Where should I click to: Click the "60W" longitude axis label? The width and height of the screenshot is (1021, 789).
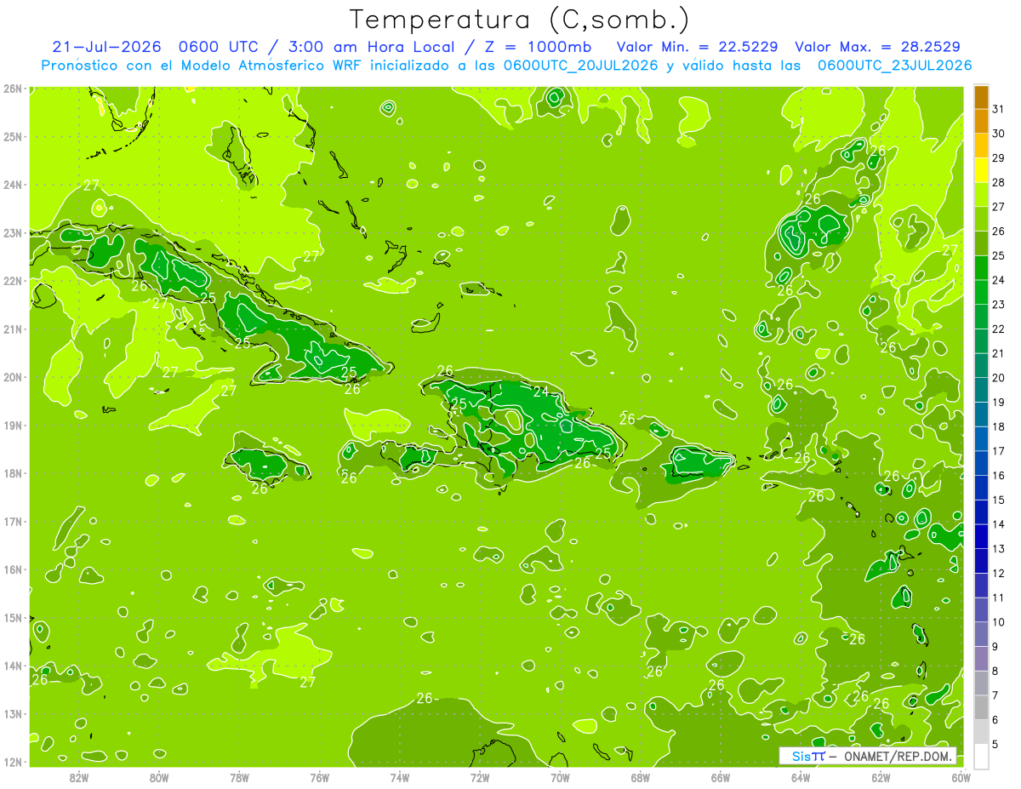(x=961, y=777)
